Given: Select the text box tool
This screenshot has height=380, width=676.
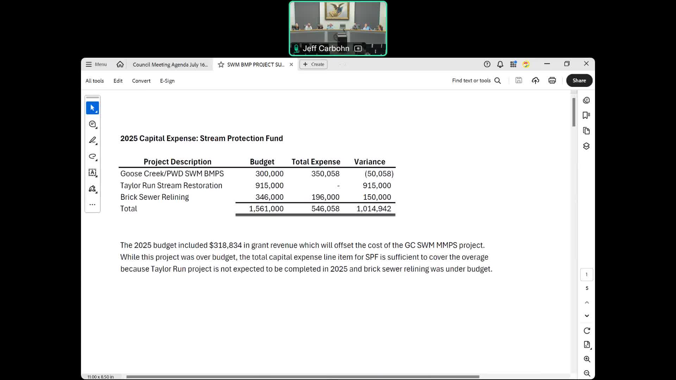Looking at the screenshot, I should pos(92,172).
